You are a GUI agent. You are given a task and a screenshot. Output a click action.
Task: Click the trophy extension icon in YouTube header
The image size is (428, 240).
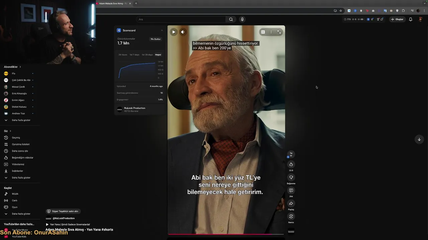(378, 19)
